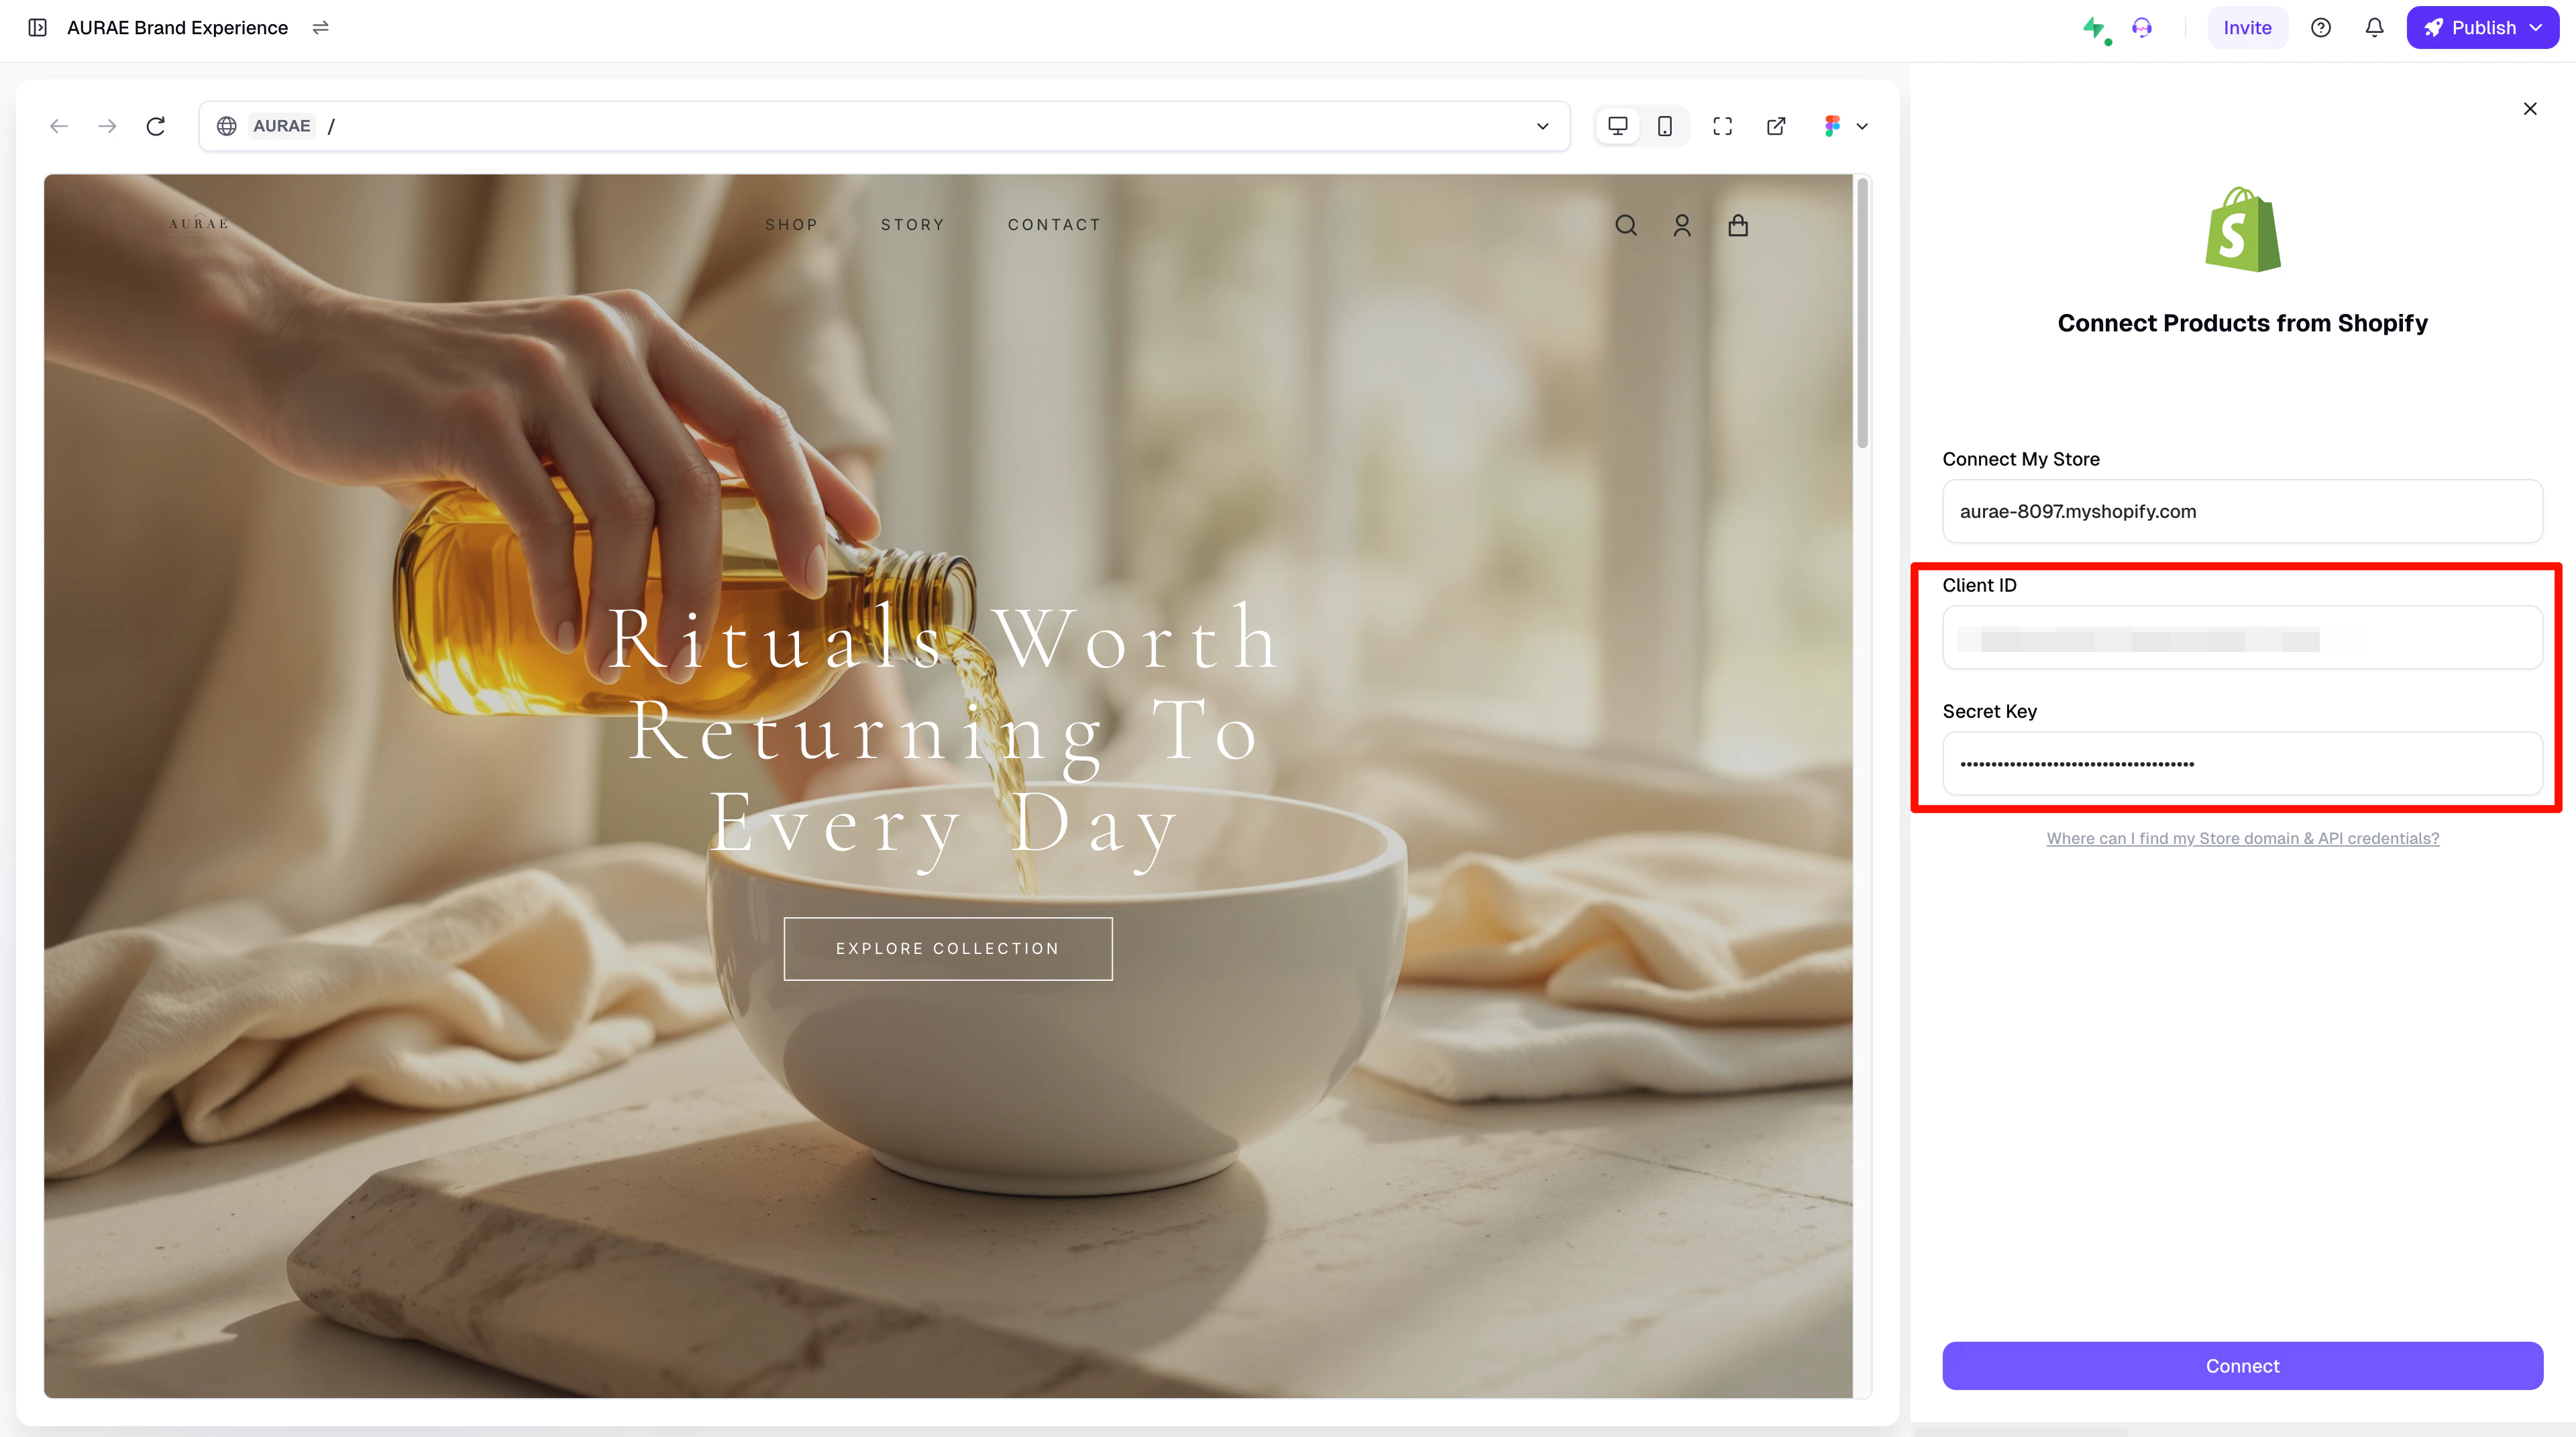Viewport: 2576px width, 1437px height.
Task: Click the swap arrows beside project name
Action: click(320, 28)
